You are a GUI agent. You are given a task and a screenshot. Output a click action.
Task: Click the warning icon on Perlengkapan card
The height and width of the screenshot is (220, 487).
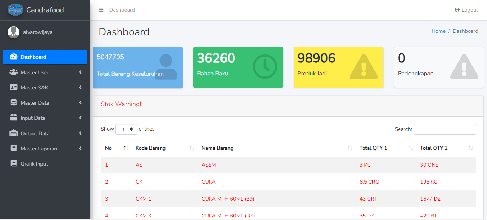coord(464,67)
